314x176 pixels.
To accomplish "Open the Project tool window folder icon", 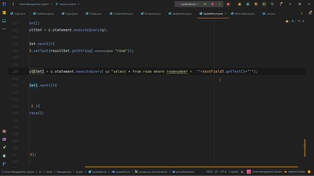I will point(4,13).
